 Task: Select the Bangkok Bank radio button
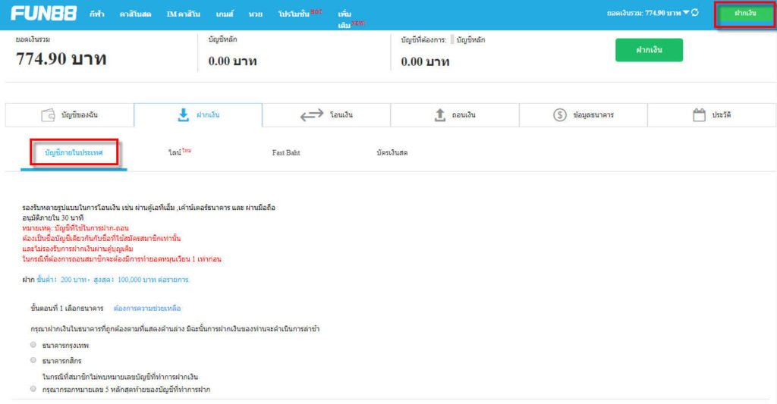33,344
